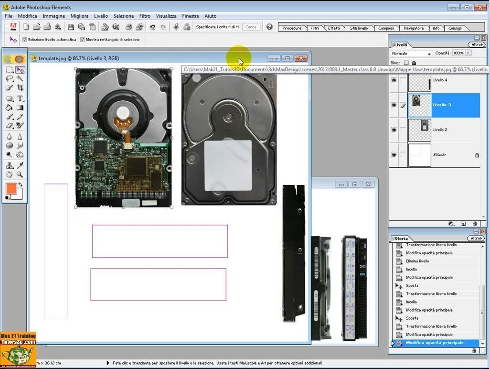The width and height of the screenshot is (490, 369).
Task: Select the Type (T) tool
Action: click(x=20, y=99)
